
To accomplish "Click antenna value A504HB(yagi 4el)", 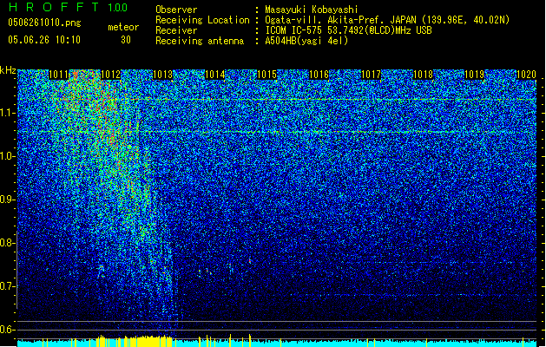I will [306, 41].
